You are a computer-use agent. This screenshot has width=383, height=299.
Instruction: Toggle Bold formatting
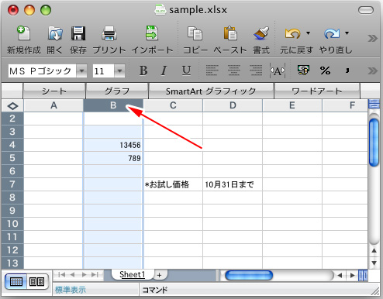tap(143, 70)
